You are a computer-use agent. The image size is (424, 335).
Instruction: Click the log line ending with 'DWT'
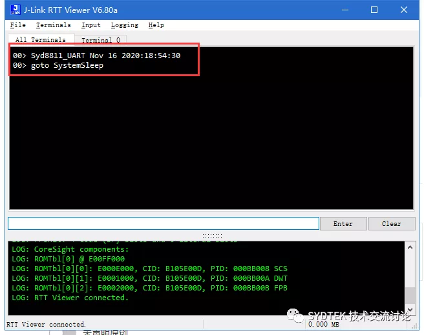point(149,278)
